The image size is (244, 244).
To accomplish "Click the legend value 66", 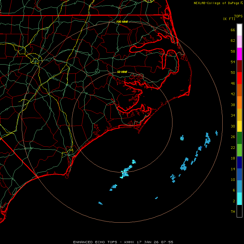I will click(233, 30).
